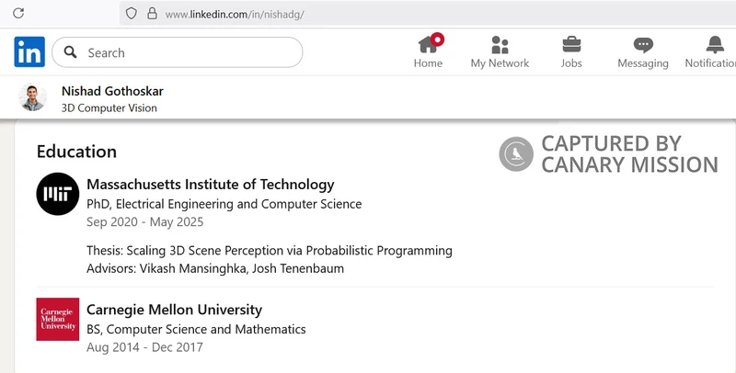Click the browser reload icon
The height and width of the screenshot is (373, 736).
[18, 13]
